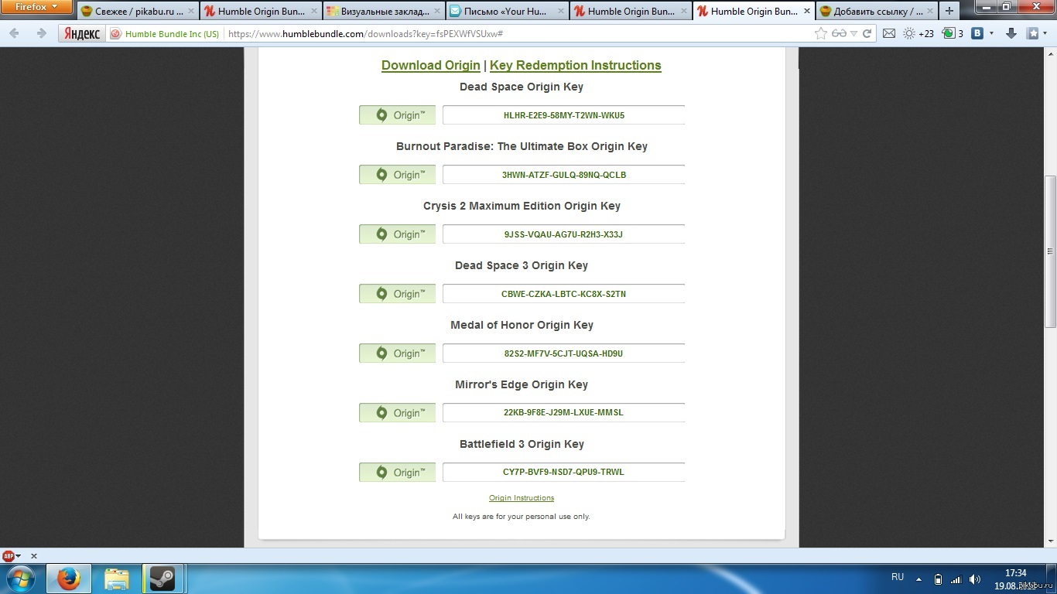Close the Добавить ссылку tab

pyautogui.click(x=929, y=12)
